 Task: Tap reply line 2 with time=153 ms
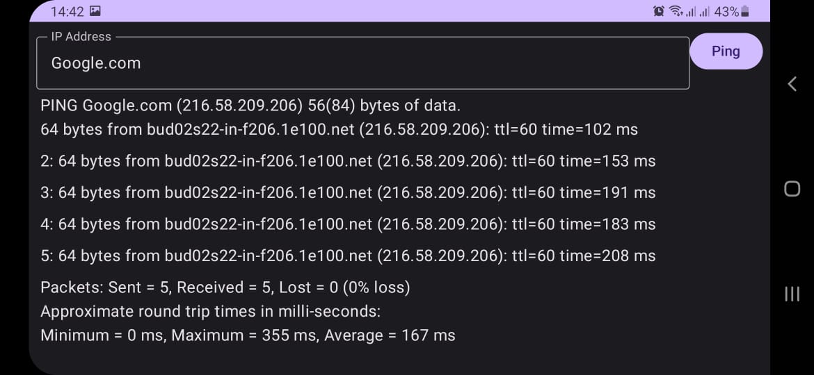[348, 161]
